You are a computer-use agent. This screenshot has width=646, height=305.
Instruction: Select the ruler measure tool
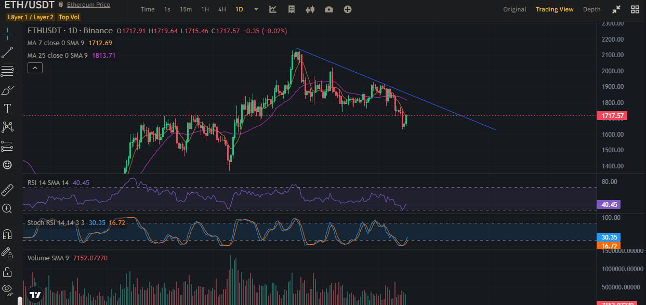[7, 190]
